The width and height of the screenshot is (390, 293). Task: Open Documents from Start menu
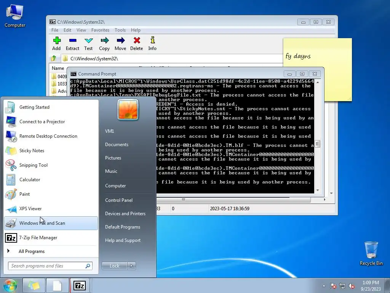tap(117, 145)
